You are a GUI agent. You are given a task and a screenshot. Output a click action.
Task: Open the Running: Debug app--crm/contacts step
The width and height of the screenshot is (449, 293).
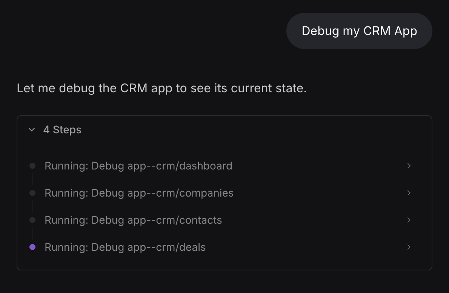tap(133, 220)
